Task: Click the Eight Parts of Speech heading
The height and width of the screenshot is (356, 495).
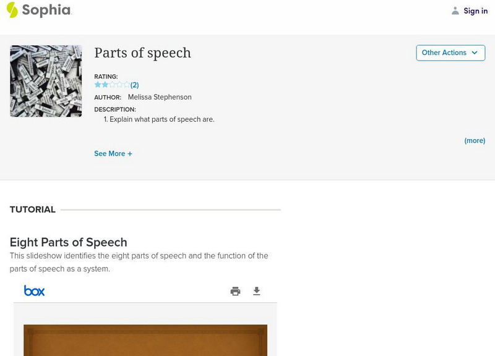Action: 69,242
